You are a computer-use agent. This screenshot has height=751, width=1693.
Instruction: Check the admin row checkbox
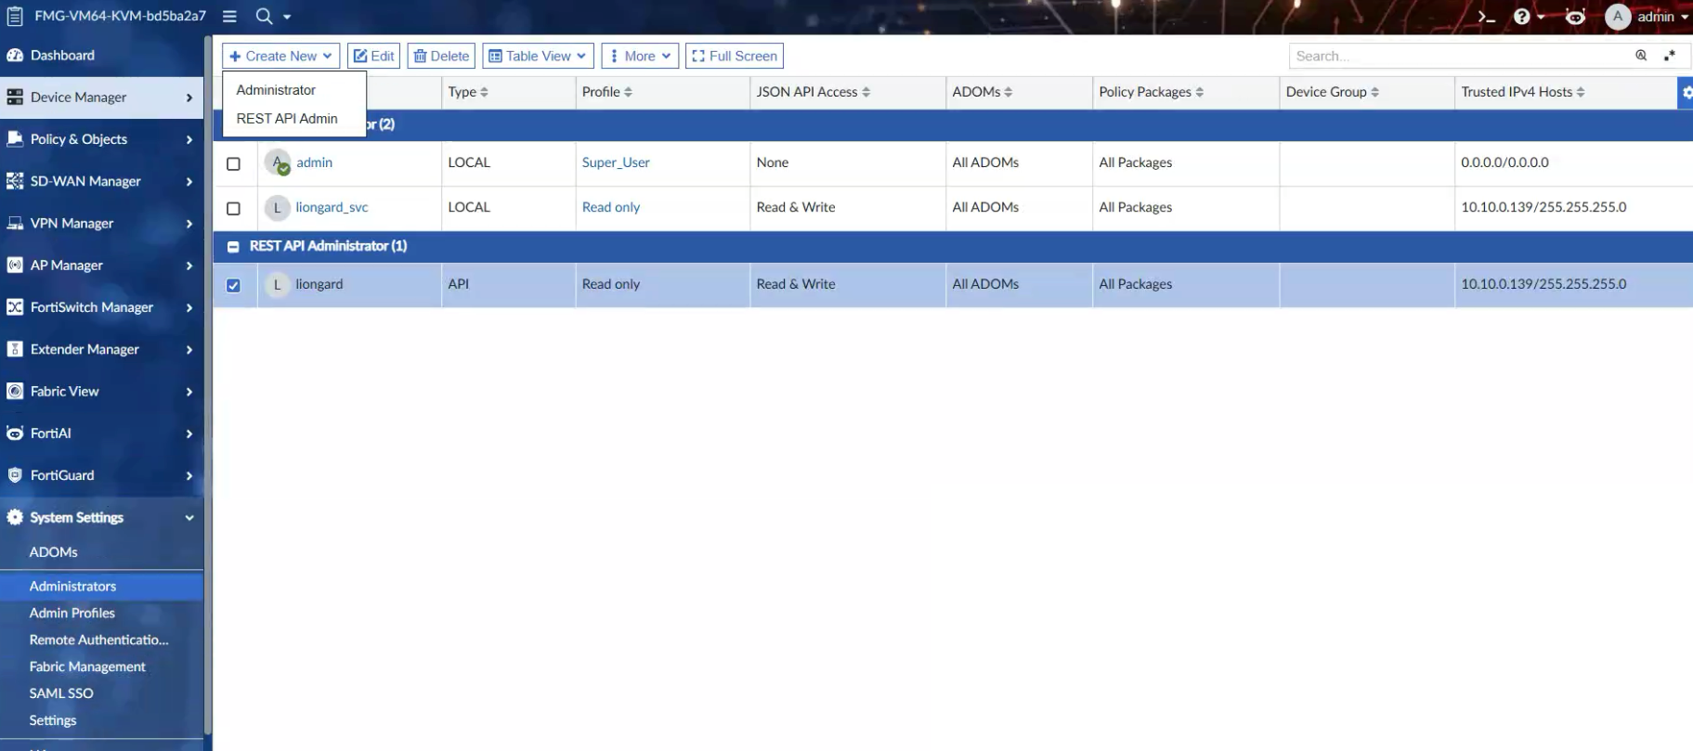[233, 163]
